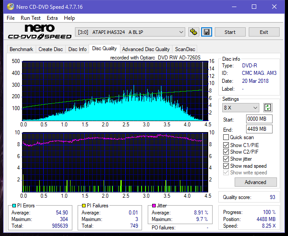Viewport: 288px width, 236px height.
Task: Click the Start button
Action: (x=230, y=32)
